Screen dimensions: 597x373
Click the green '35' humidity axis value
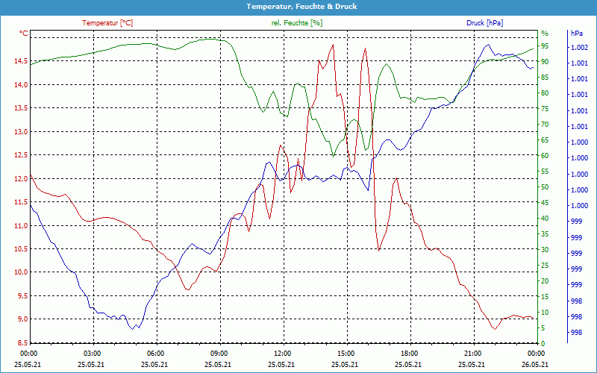(x=545, y=234)
